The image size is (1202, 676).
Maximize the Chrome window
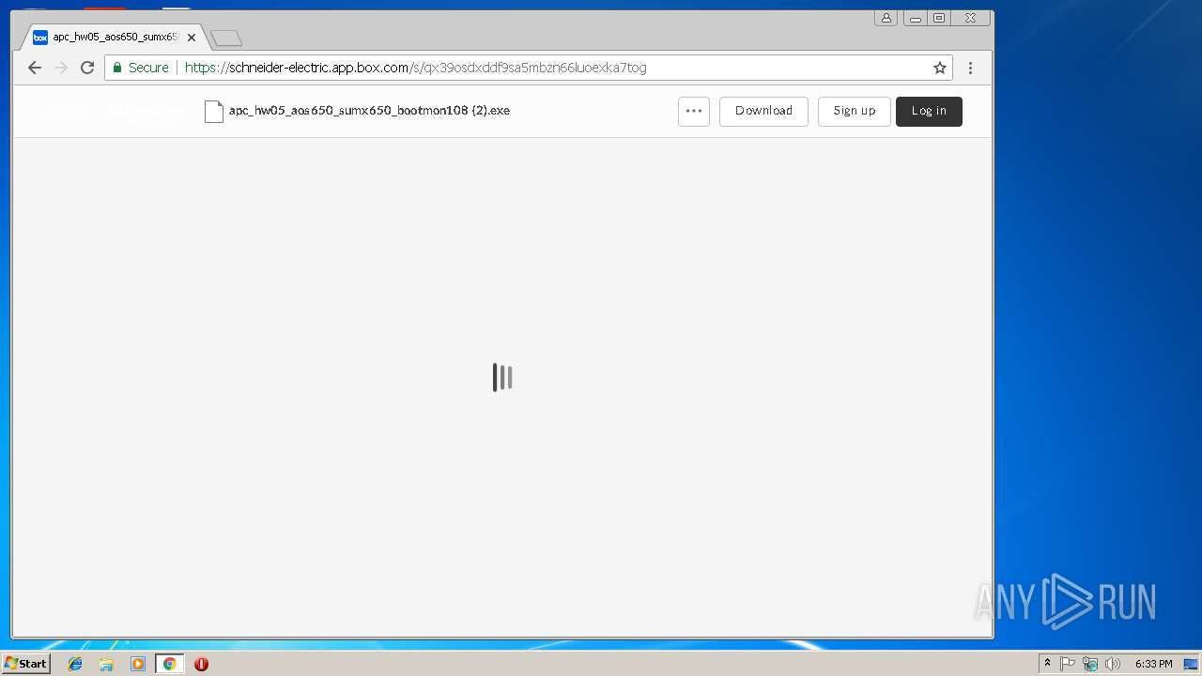[x=939, y=18]
